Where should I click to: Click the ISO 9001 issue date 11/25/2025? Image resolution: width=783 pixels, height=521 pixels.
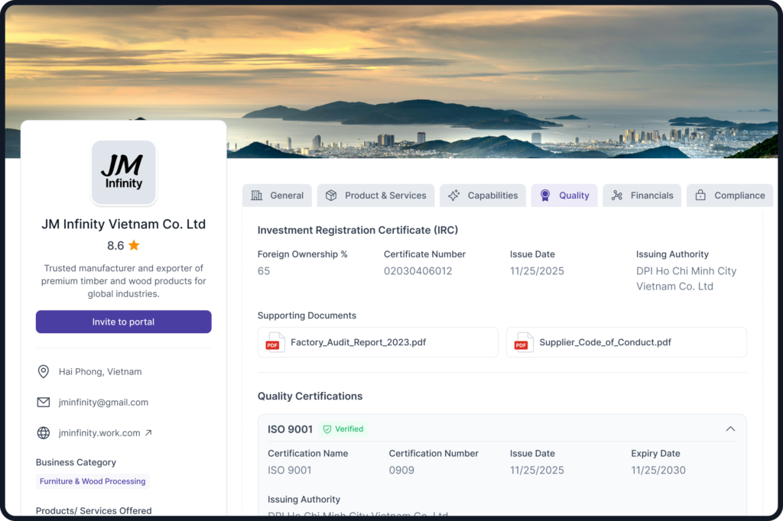click(537, 470)
